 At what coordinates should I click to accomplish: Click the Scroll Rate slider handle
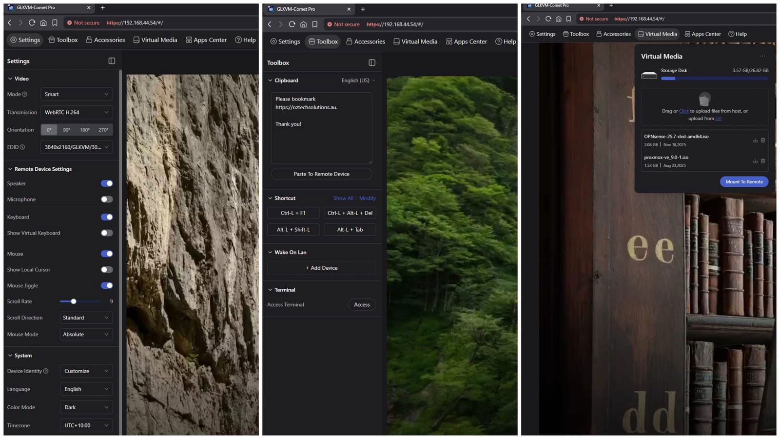(74, 301)
